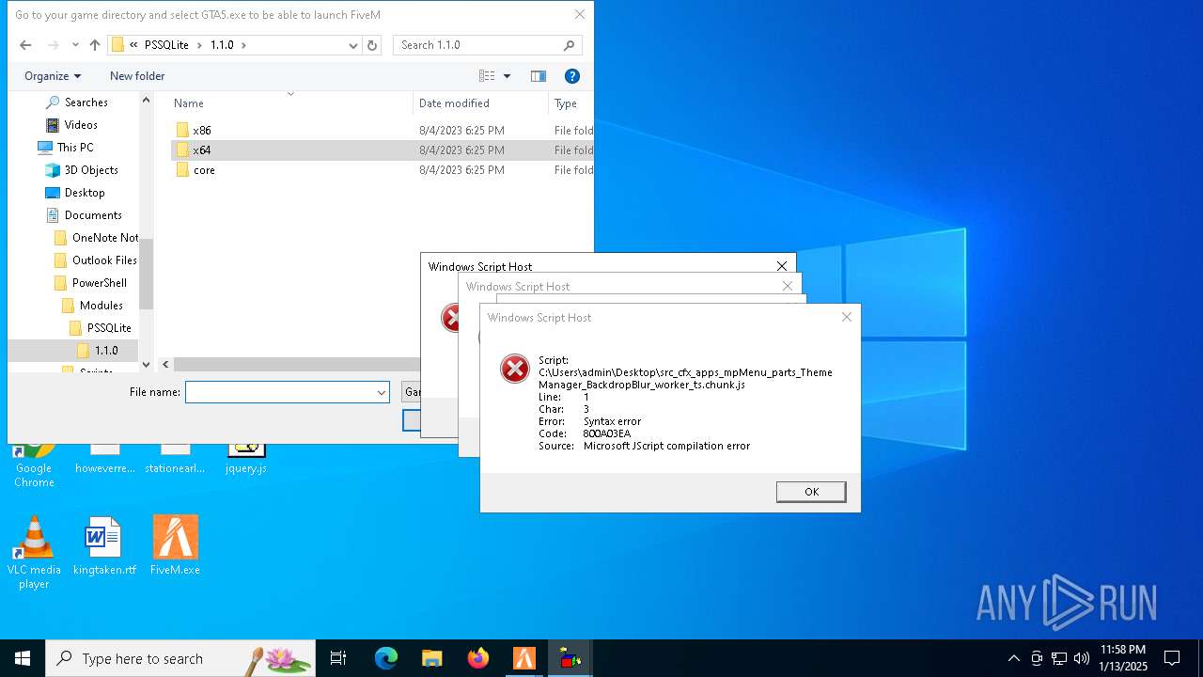The width and height of the screenshot is (1203, 677).
Task: Select Searches in navigation pane
Action: (x=86, y=102)
